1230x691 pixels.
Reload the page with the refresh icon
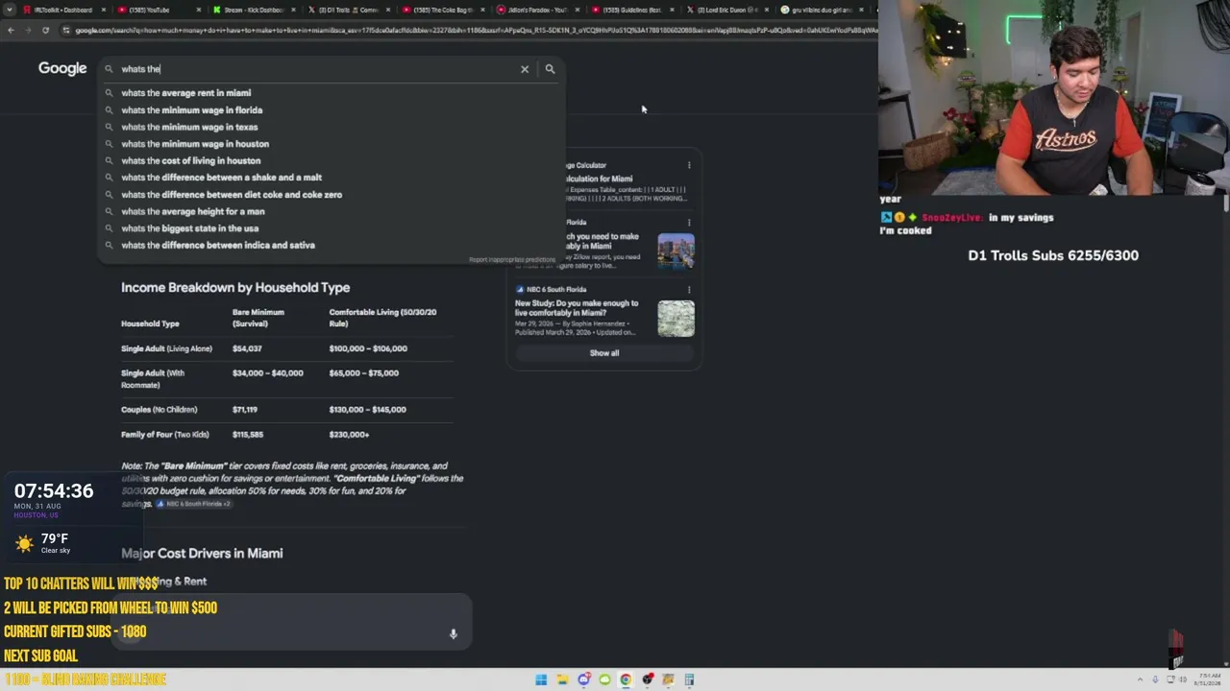point(45,30)
